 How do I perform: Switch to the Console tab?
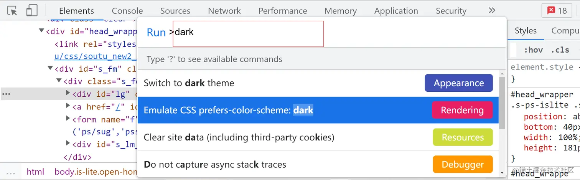tap(127, 11)
